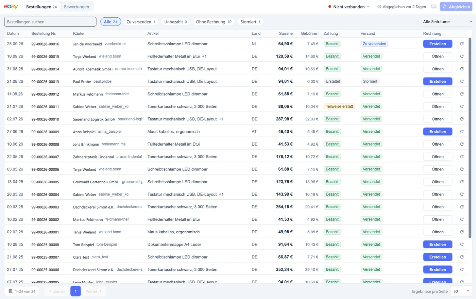Refresh order 99-00026-00003 row icon
476x299 pixels.
click(x=462, y=207)
